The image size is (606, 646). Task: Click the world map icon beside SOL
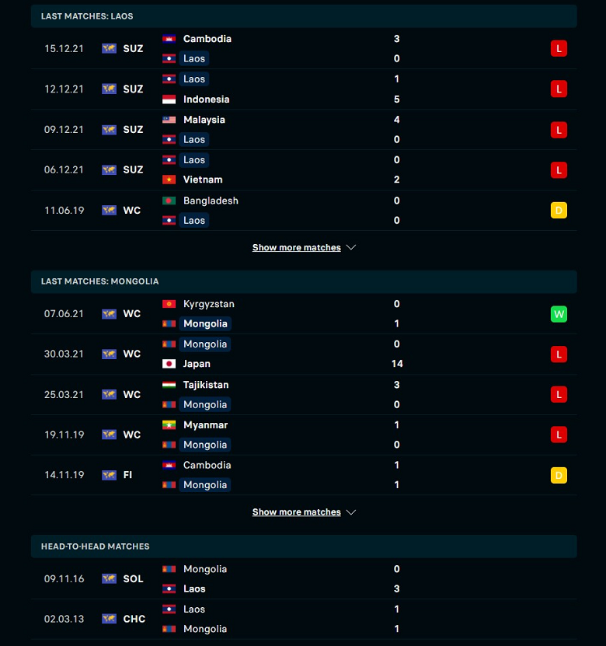[x=109, y=578]
